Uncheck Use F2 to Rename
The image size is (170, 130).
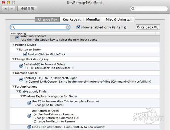[29, 103]
